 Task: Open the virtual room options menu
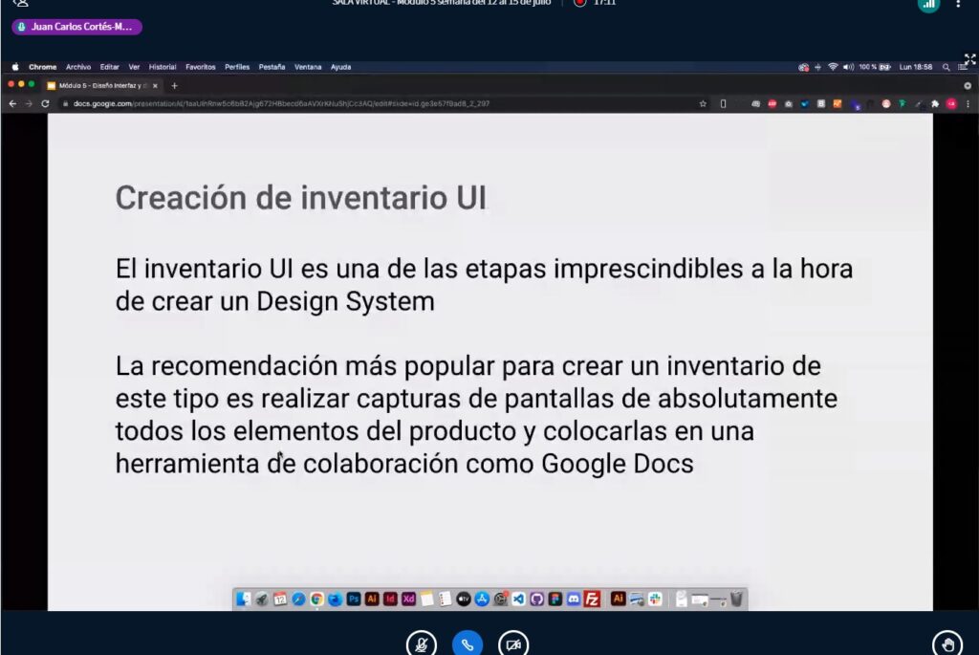click(x=958, y=4)
